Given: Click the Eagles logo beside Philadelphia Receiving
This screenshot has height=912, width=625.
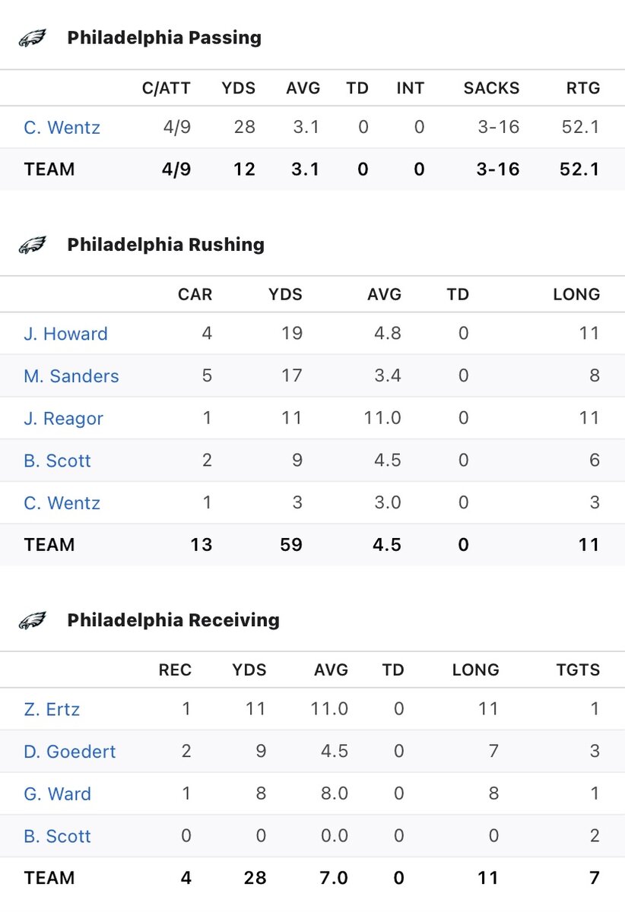Looking at the screenshot, I should [33, 620].
